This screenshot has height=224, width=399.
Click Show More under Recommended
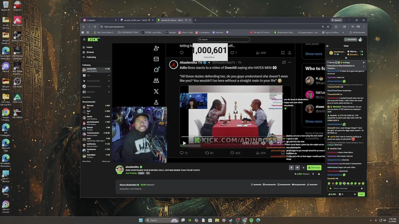[86, 161]
